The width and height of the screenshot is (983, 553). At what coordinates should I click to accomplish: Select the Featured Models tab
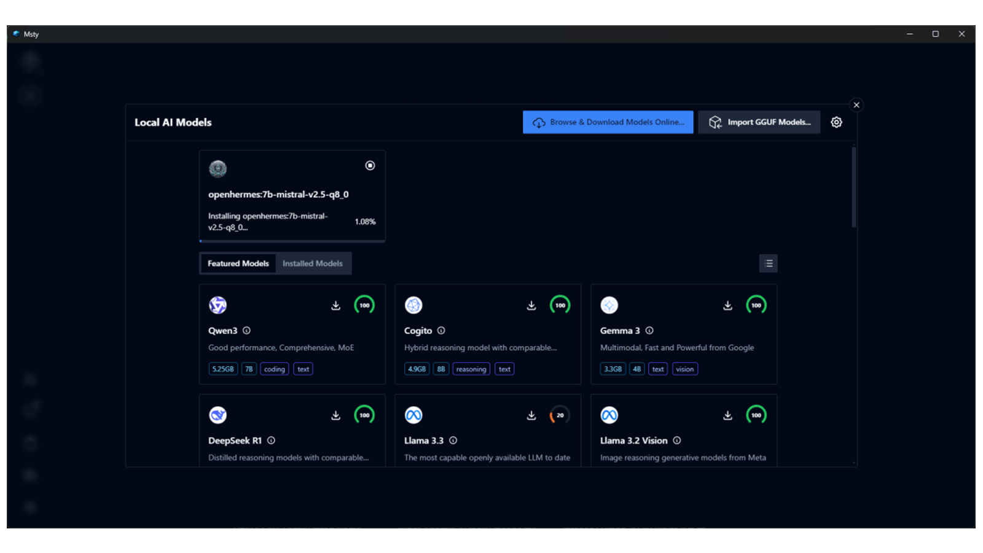(238, 264)
